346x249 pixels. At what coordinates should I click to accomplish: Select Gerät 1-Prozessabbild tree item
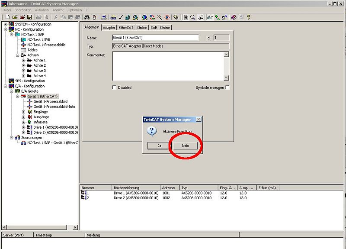[51, 102]
